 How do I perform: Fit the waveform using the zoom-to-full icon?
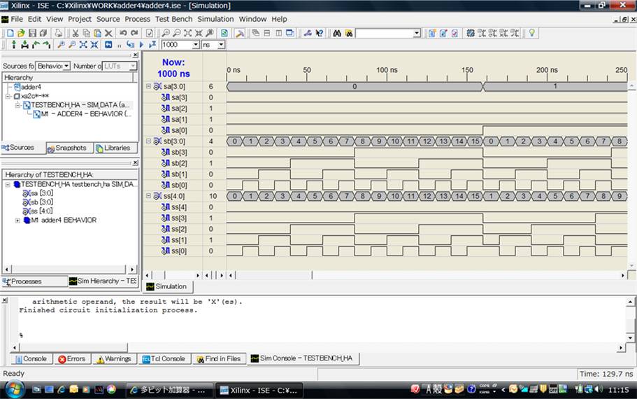(187, 34)
